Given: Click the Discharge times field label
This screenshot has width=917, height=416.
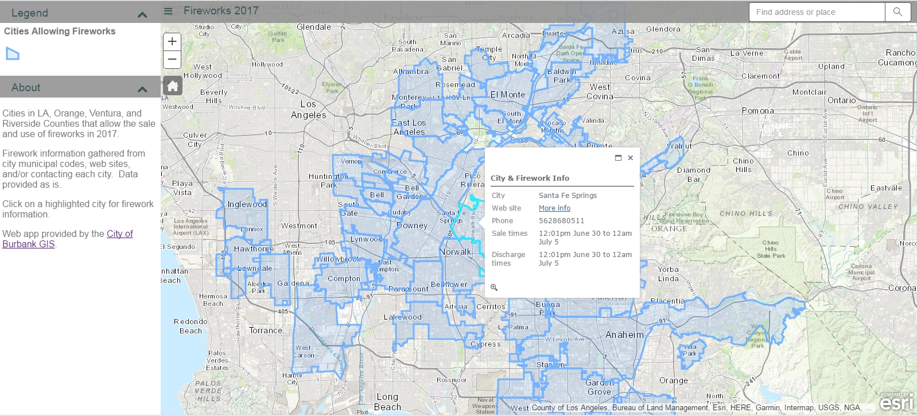Looking at the screenshot, I should point(508,259).
